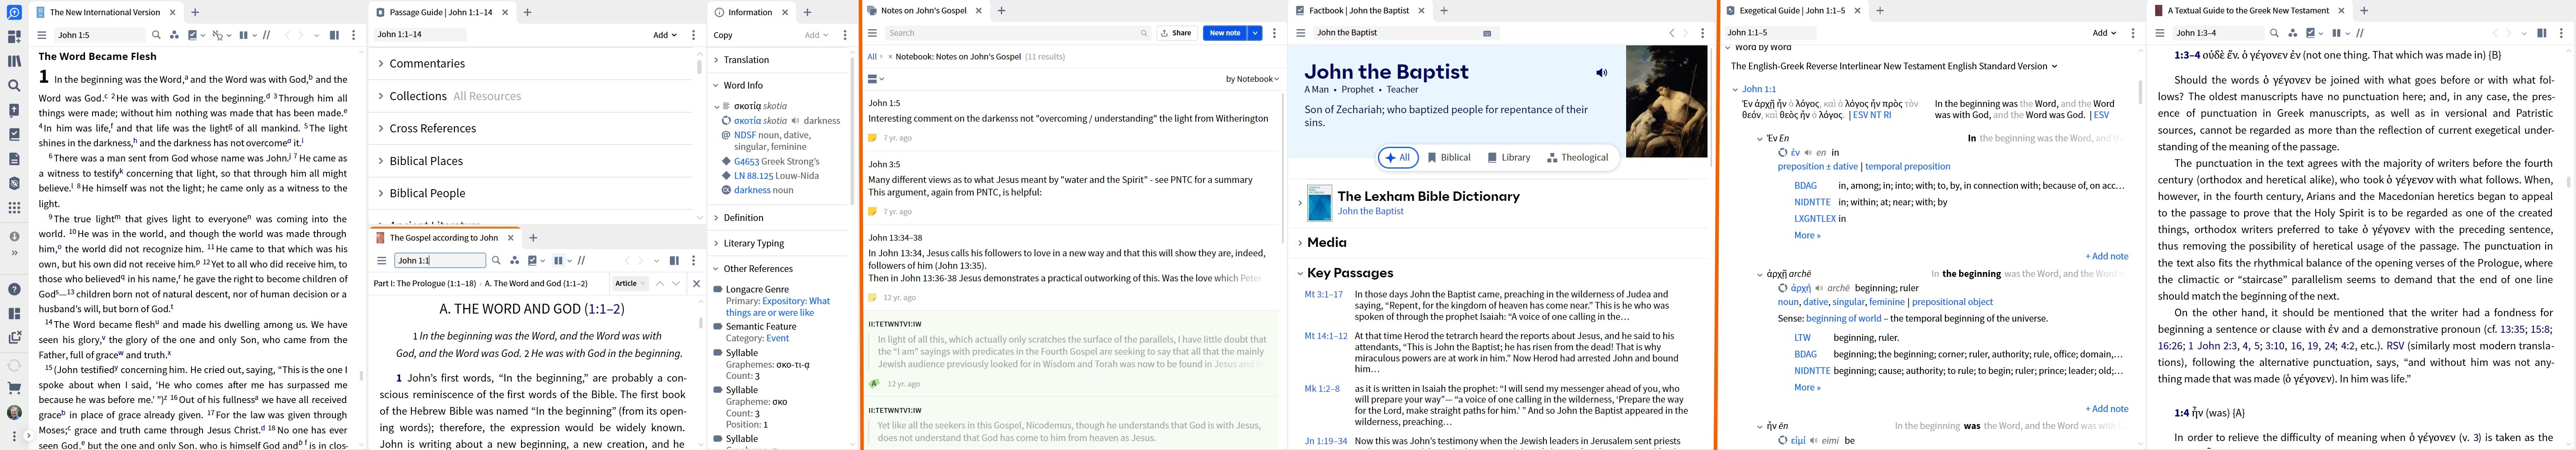Toggle checkmark filter in Gospel according to John panel
The width and height of the screenshot is (2576, 450).
tap(534, 260)
